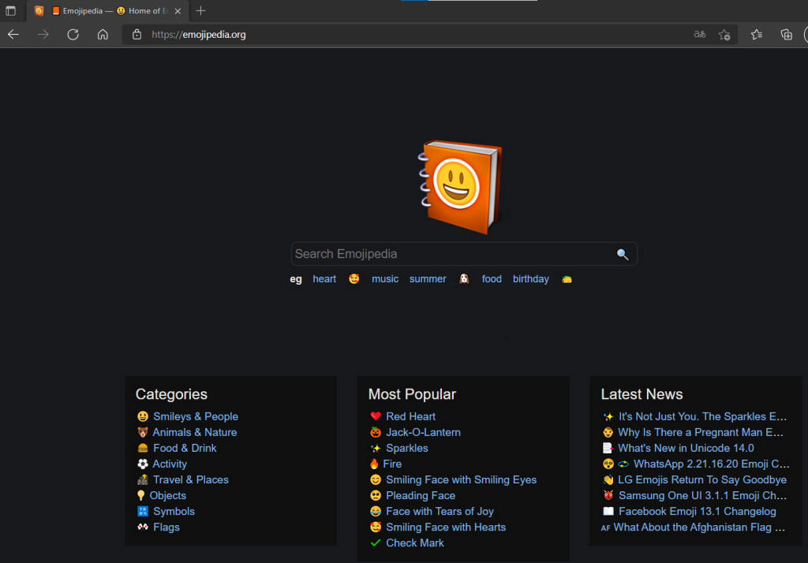Click the Emojipedia orange book logo
Image resolution: width=808 pixels, height=563 pixels.
pyautogui.click(x=460, y=188)
